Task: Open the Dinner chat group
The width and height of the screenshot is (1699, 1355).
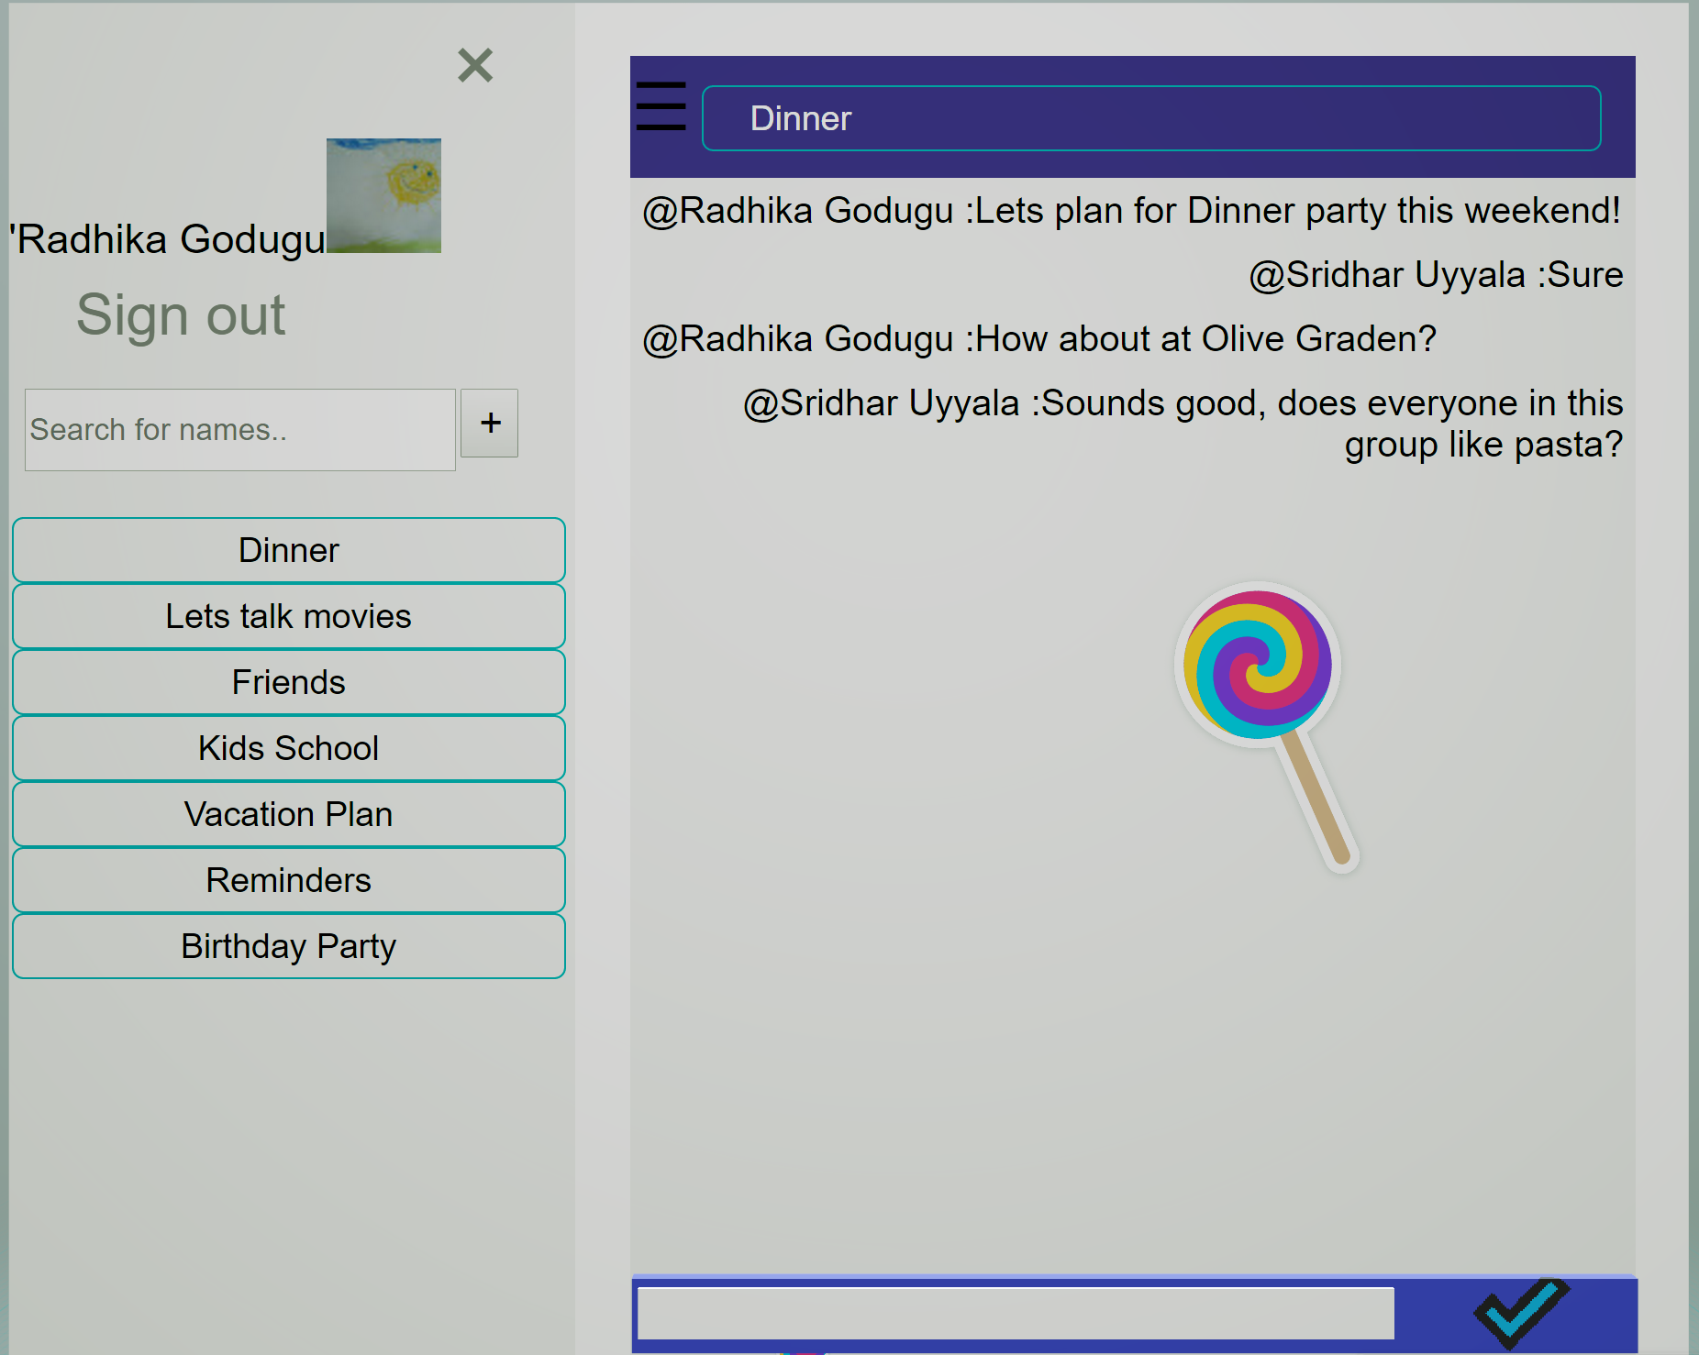Action: coord(288,550)
